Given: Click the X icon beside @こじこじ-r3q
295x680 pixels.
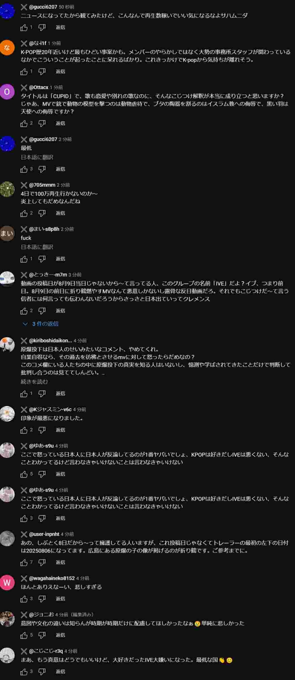Looking at the screenshot, I should (x=24, y=651).
